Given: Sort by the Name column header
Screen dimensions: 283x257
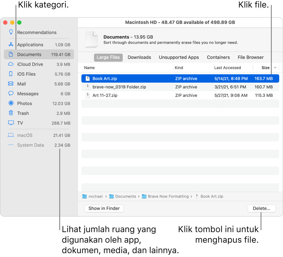Looking at the screenshot, I should pos(89,68).
